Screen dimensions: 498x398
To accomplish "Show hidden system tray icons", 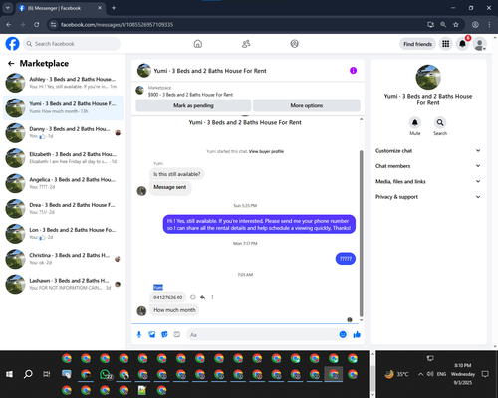I will click(x=420, y=374).
